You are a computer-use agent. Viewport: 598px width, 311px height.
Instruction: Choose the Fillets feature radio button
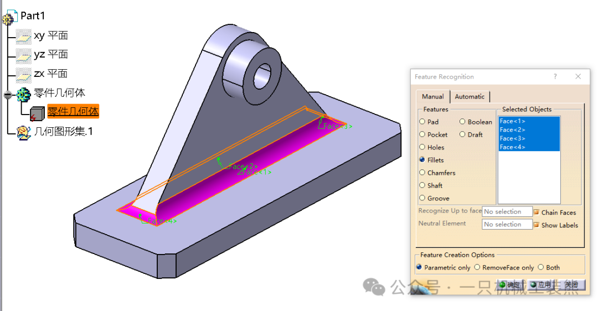(422, 160)
